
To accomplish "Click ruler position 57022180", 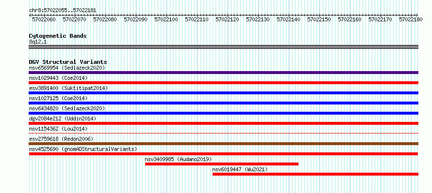I will point(411,19).
